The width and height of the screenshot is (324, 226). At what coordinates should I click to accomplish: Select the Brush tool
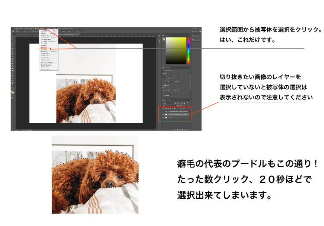[12, 56]
